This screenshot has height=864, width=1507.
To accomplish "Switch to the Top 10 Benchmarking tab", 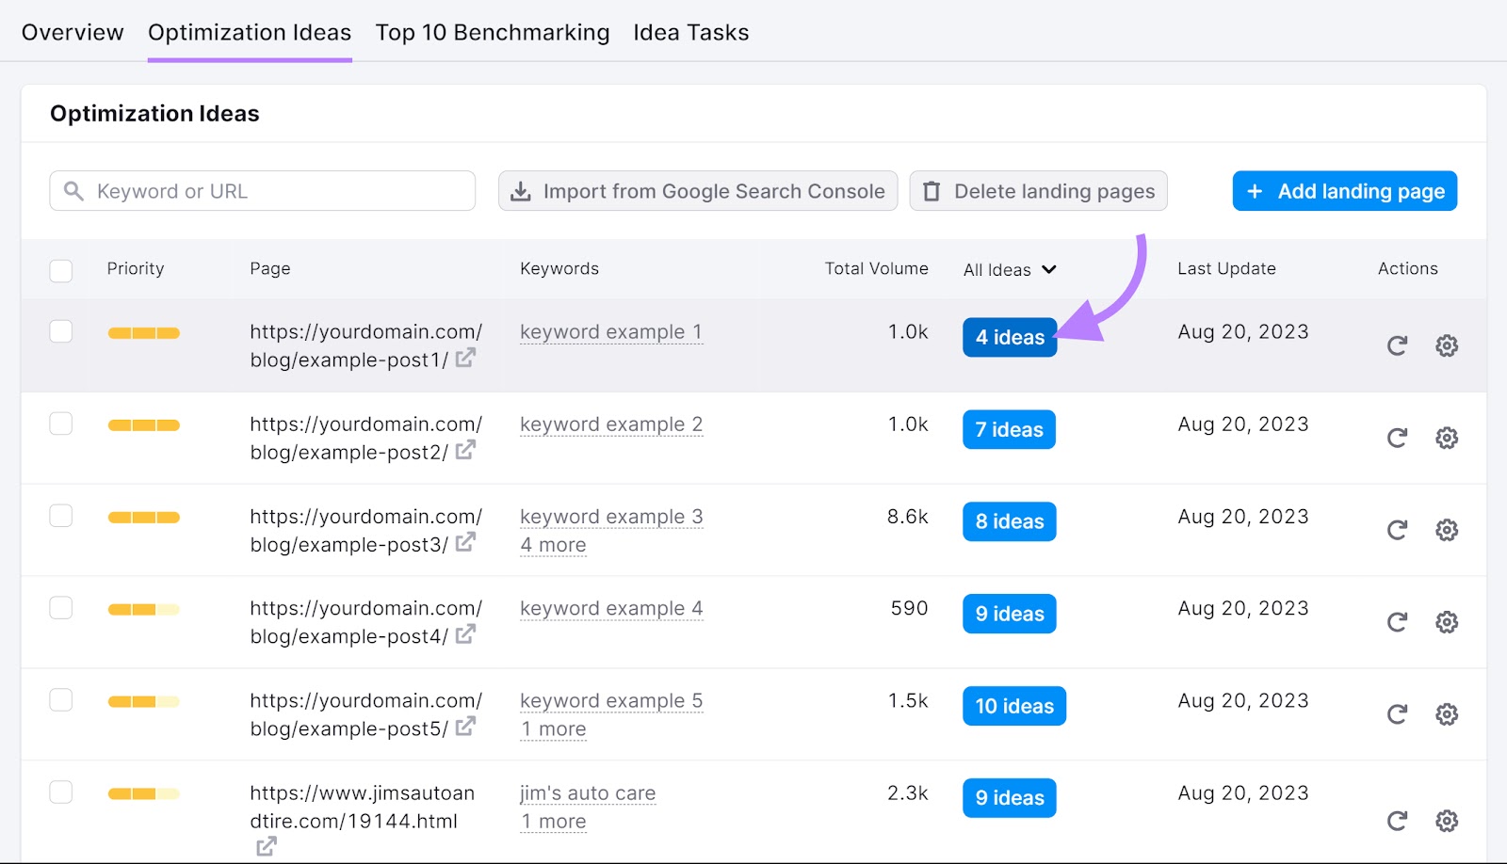I will click(x=492, y=32).
